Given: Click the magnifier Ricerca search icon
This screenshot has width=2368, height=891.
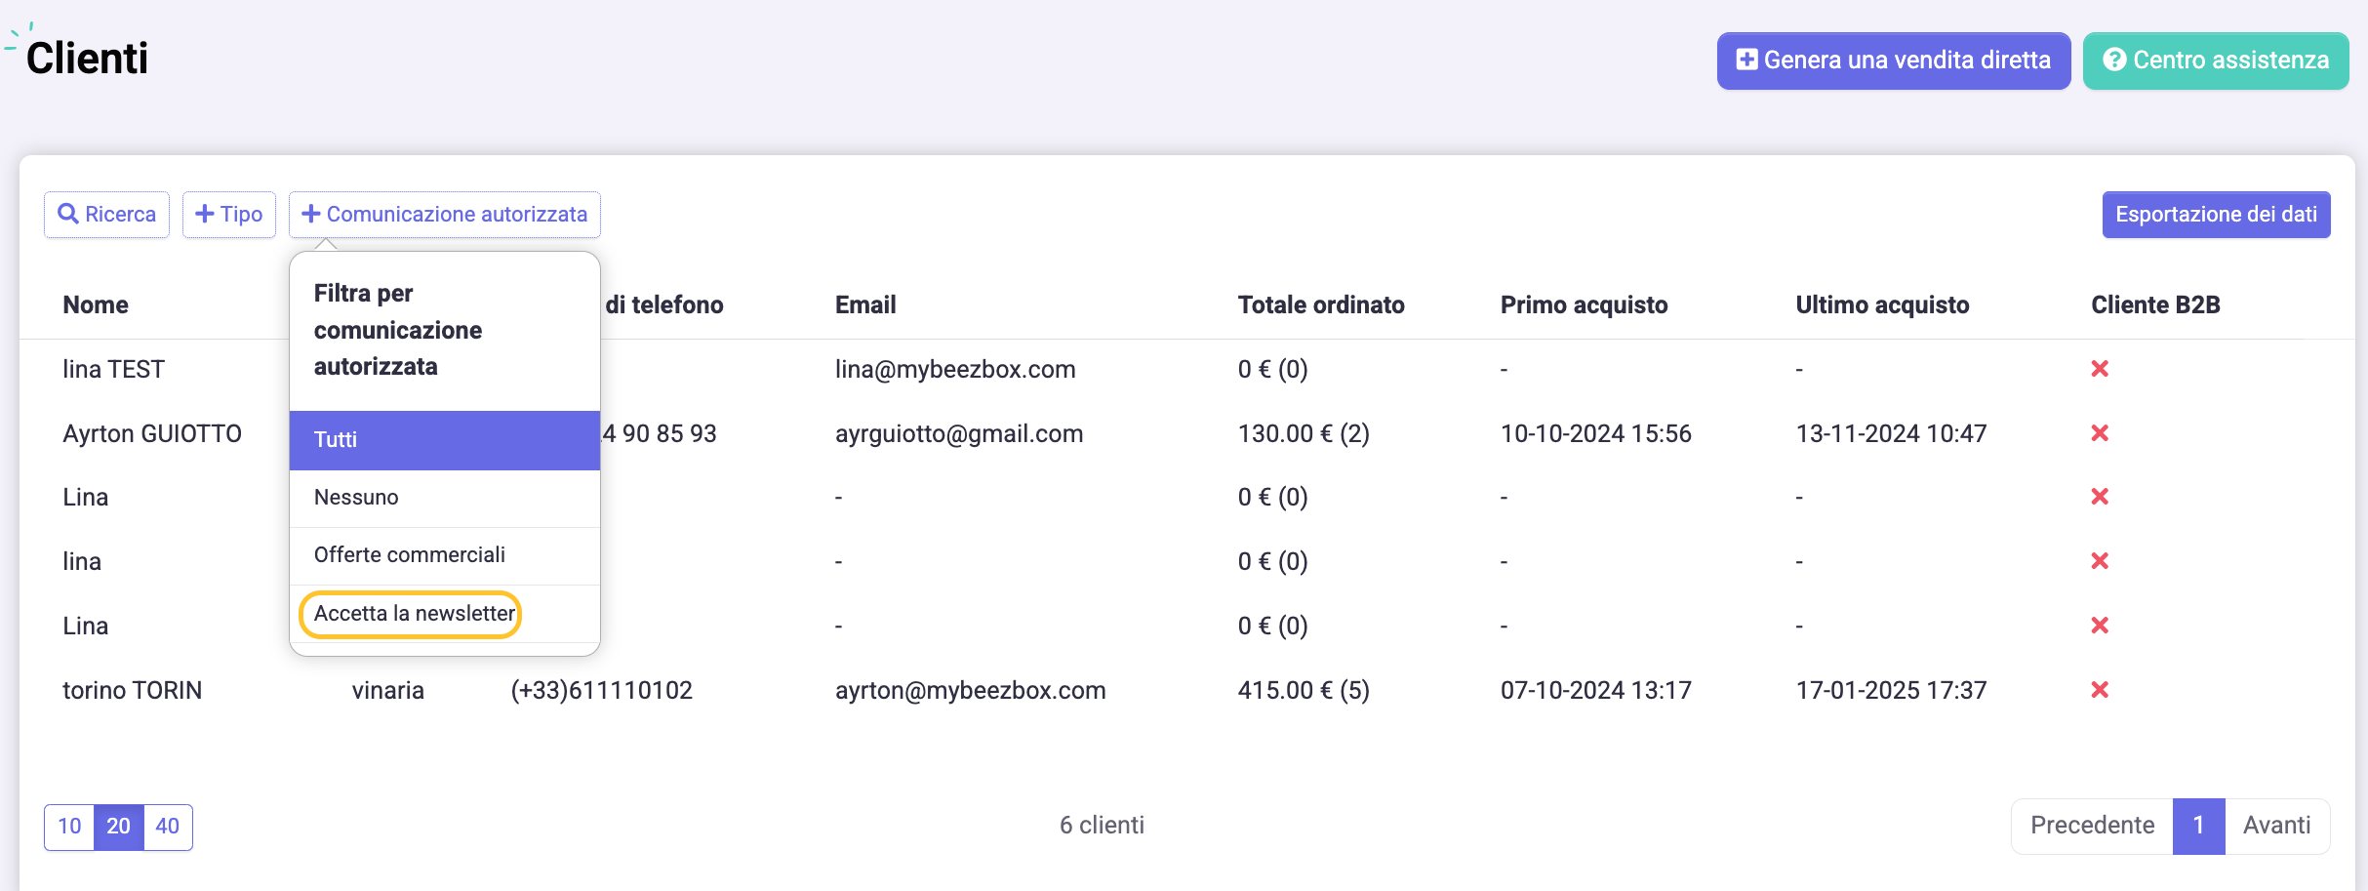Looking at the screenshot, I should coord(68,214).
